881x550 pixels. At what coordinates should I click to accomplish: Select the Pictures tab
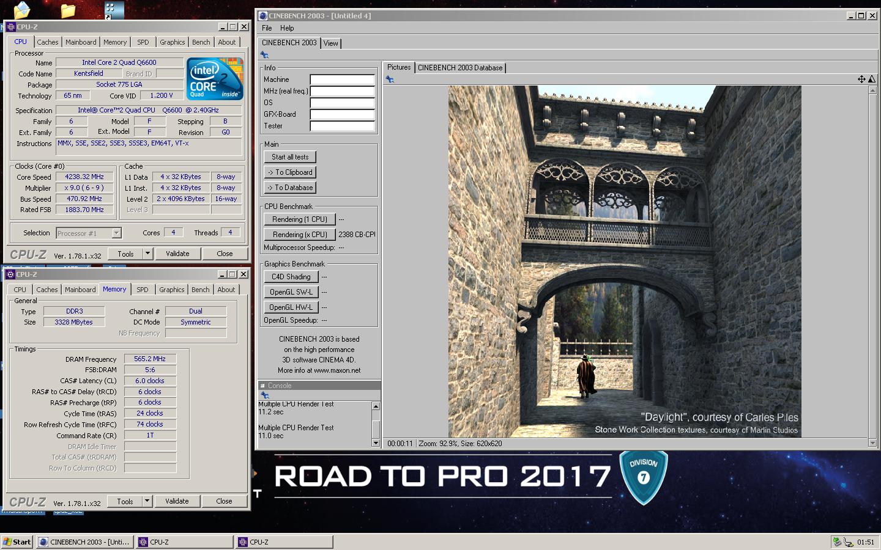[399, 67]
